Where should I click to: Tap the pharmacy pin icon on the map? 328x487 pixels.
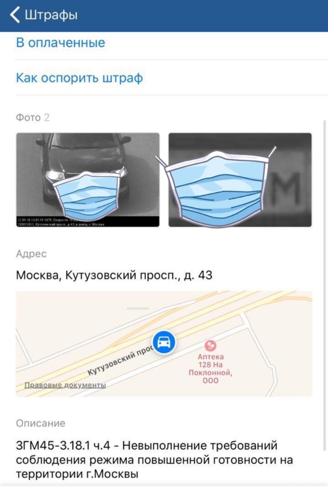click(210, 345)
